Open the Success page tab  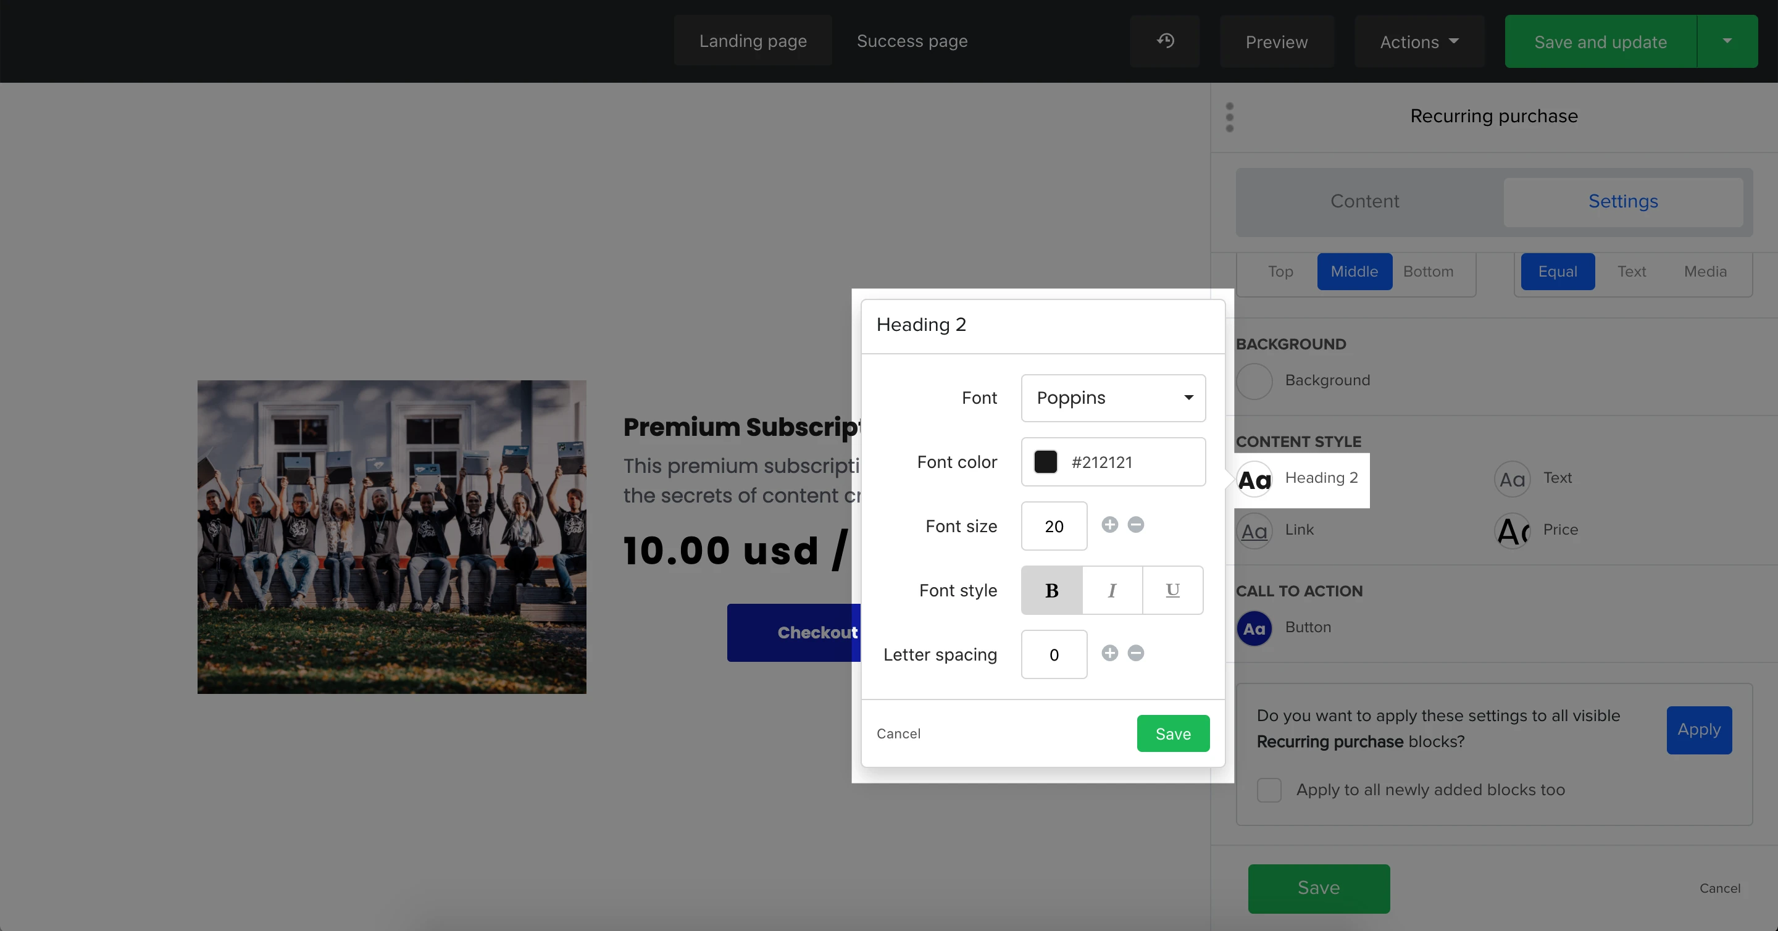click(x=912, y=41)
